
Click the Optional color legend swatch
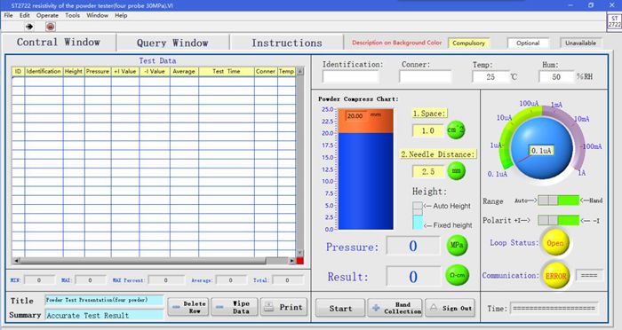528,43
